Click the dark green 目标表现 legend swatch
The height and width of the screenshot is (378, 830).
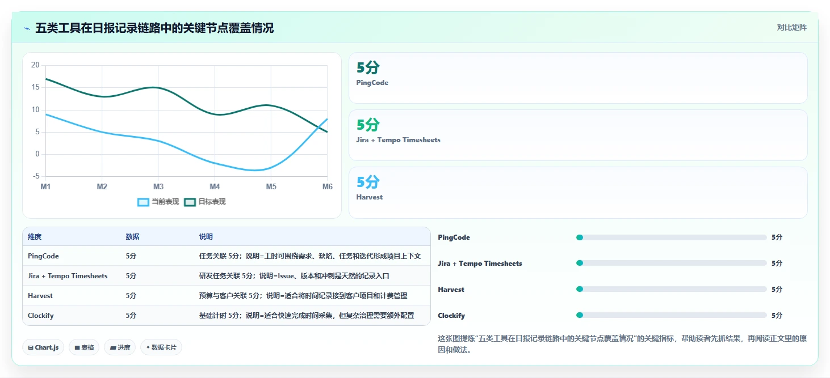click(190, 202)
